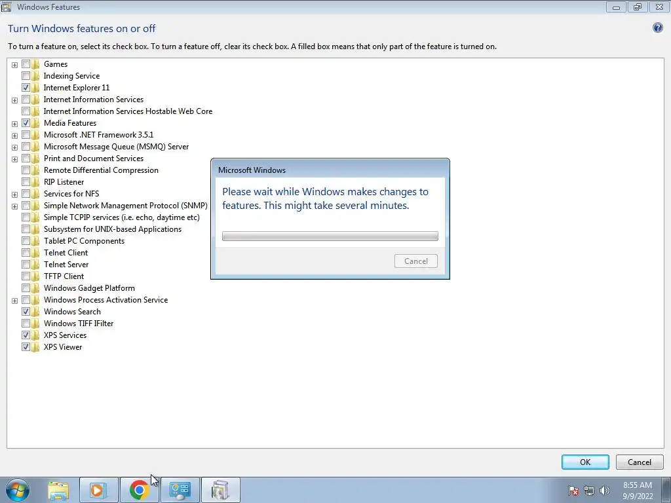This screenshot has width=671, height=503.
Task: Uncheck the XPS Services checkbox
Action: click(26, 335)
